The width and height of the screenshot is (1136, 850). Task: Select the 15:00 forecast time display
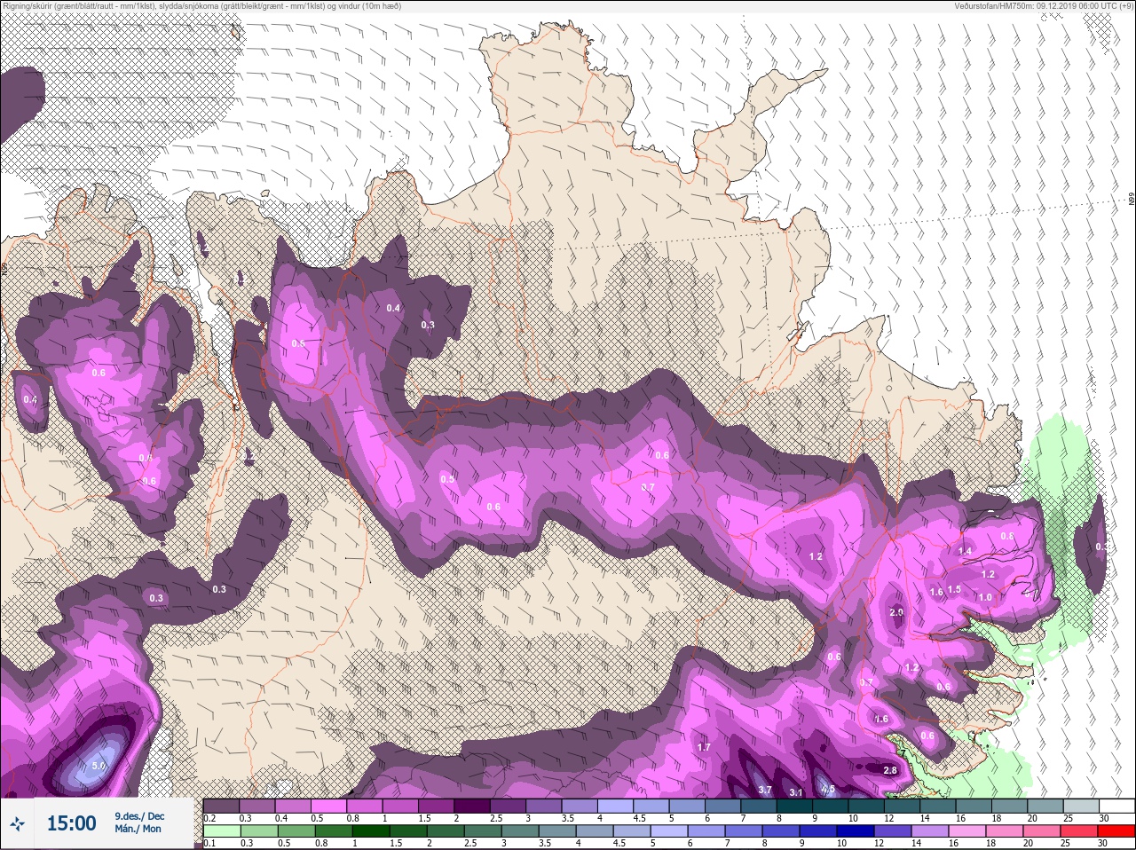pos(71,823)
